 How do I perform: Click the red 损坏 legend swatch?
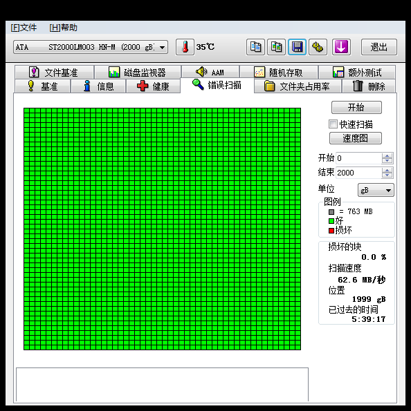tap(331, 231)
